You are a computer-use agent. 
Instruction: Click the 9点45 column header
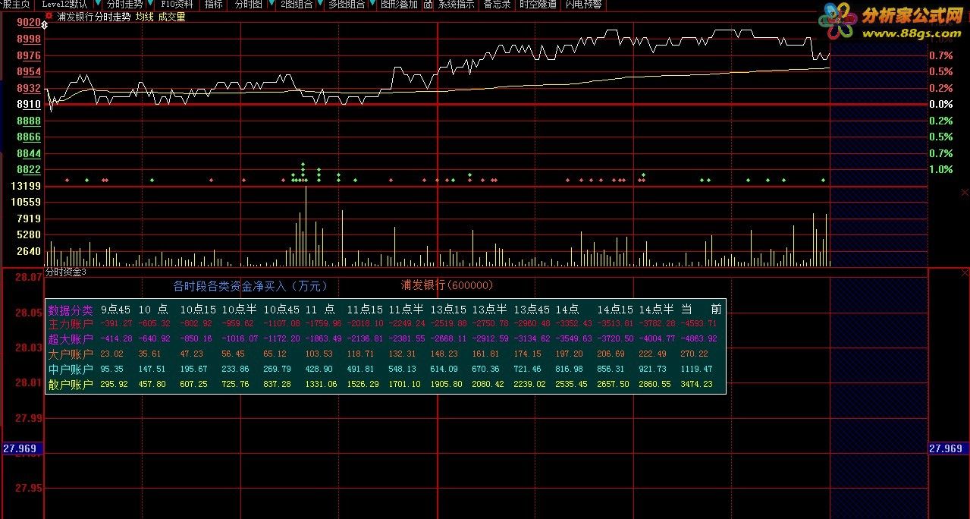pyautogui.click(x=115, y=310)
